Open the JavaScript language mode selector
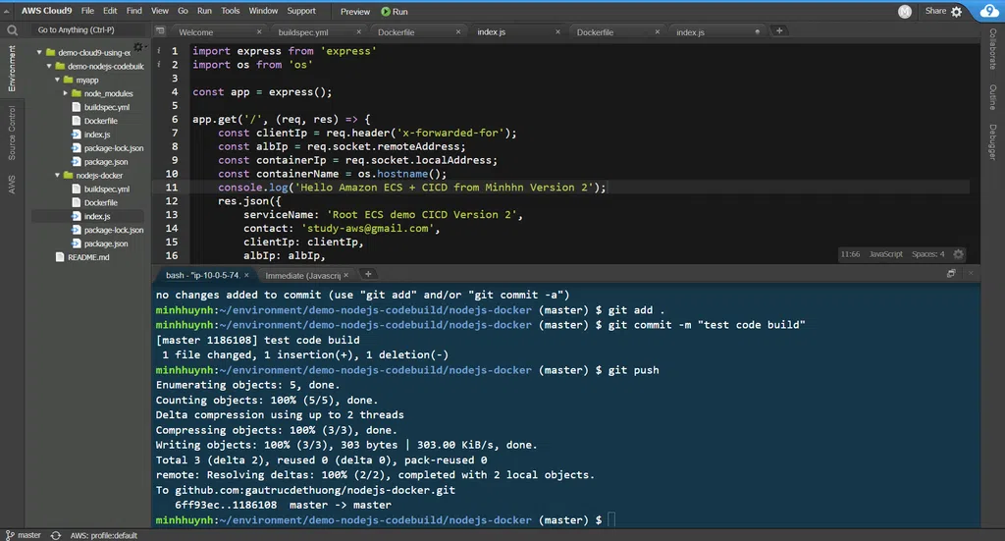This screenshot has height=541, width=1005. click(886, 254)
